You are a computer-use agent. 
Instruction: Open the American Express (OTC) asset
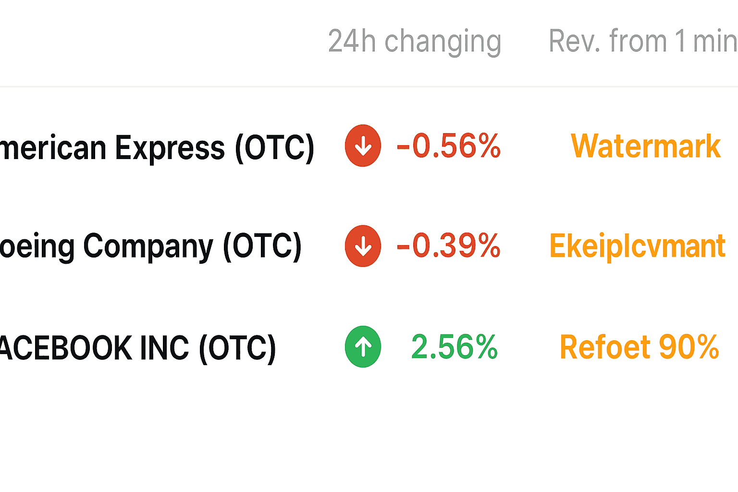point(157,147)
